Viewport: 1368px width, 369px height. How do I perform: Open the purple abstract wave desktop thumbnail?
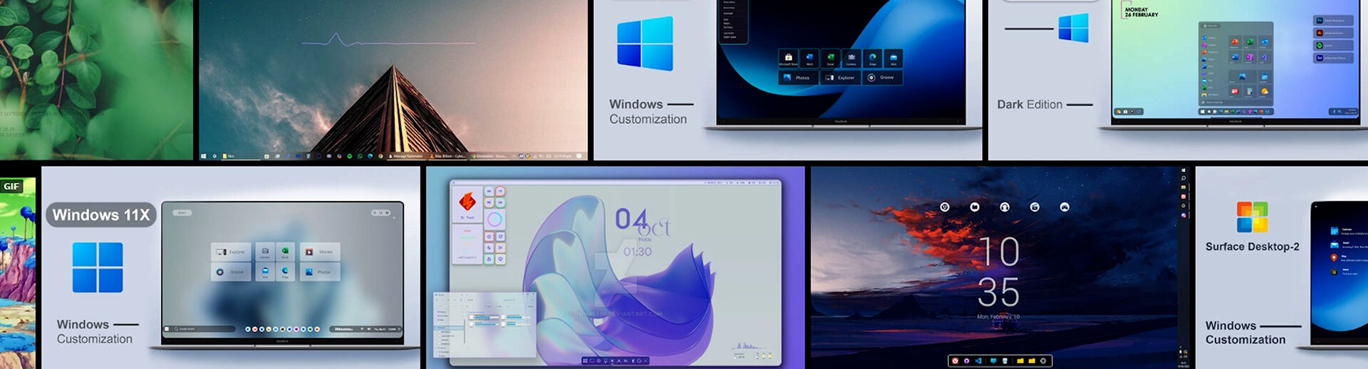tap(615, 268)
